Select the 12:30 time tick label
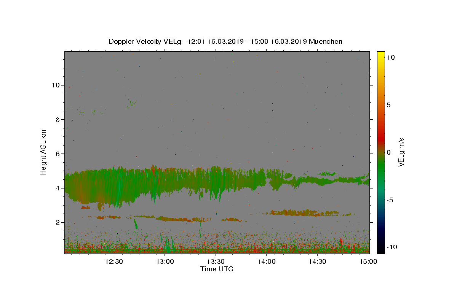 pyautogui.click(x=114, y=261)
